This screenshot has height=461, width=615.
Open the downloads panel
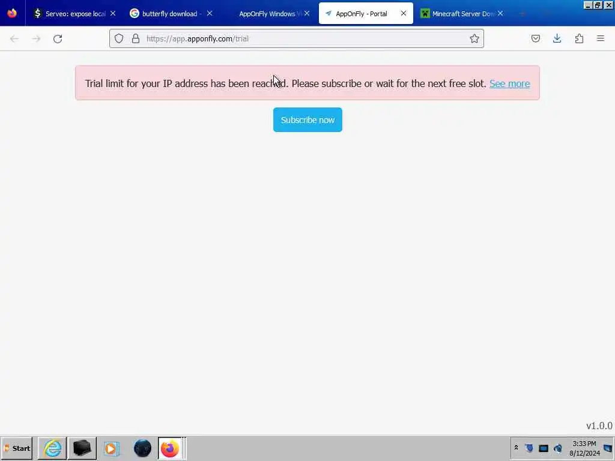click(557, 38)
